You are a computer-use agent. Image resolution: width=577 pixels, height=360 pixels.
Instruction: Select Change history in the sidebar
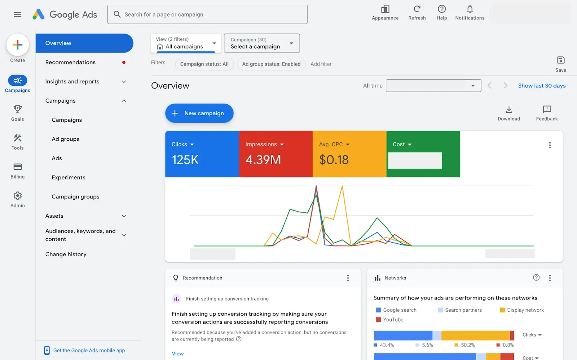pyautogui.click(x=66, y=254)
